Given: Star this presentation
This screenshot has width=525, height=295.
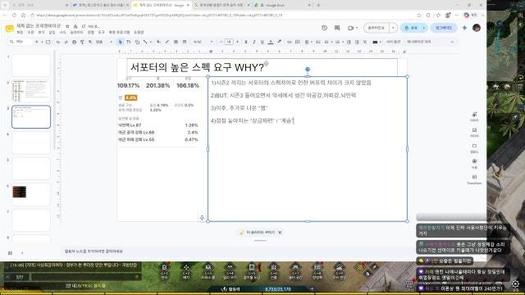Looking at the screenshot, I should tap(67, 26).
